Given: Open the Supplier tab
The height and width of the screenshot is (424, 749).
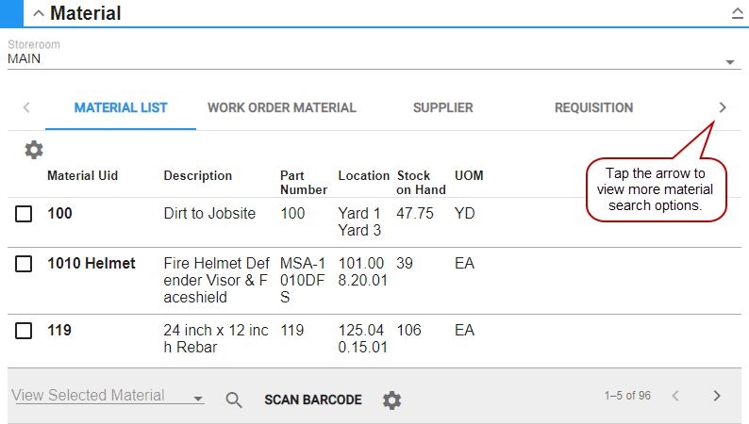Looking at the screenshot, I should tap(442, 107).
